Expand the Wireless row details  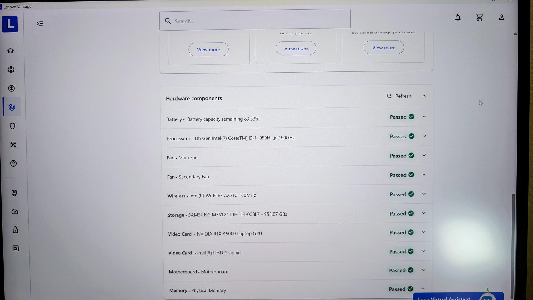tap(424, 194)
